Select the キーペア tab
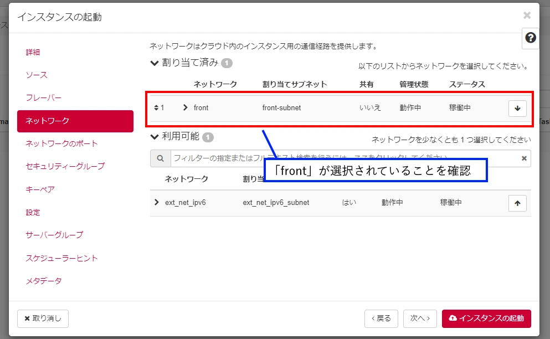The width and height of the screenshot is (550, 339). 40,189
